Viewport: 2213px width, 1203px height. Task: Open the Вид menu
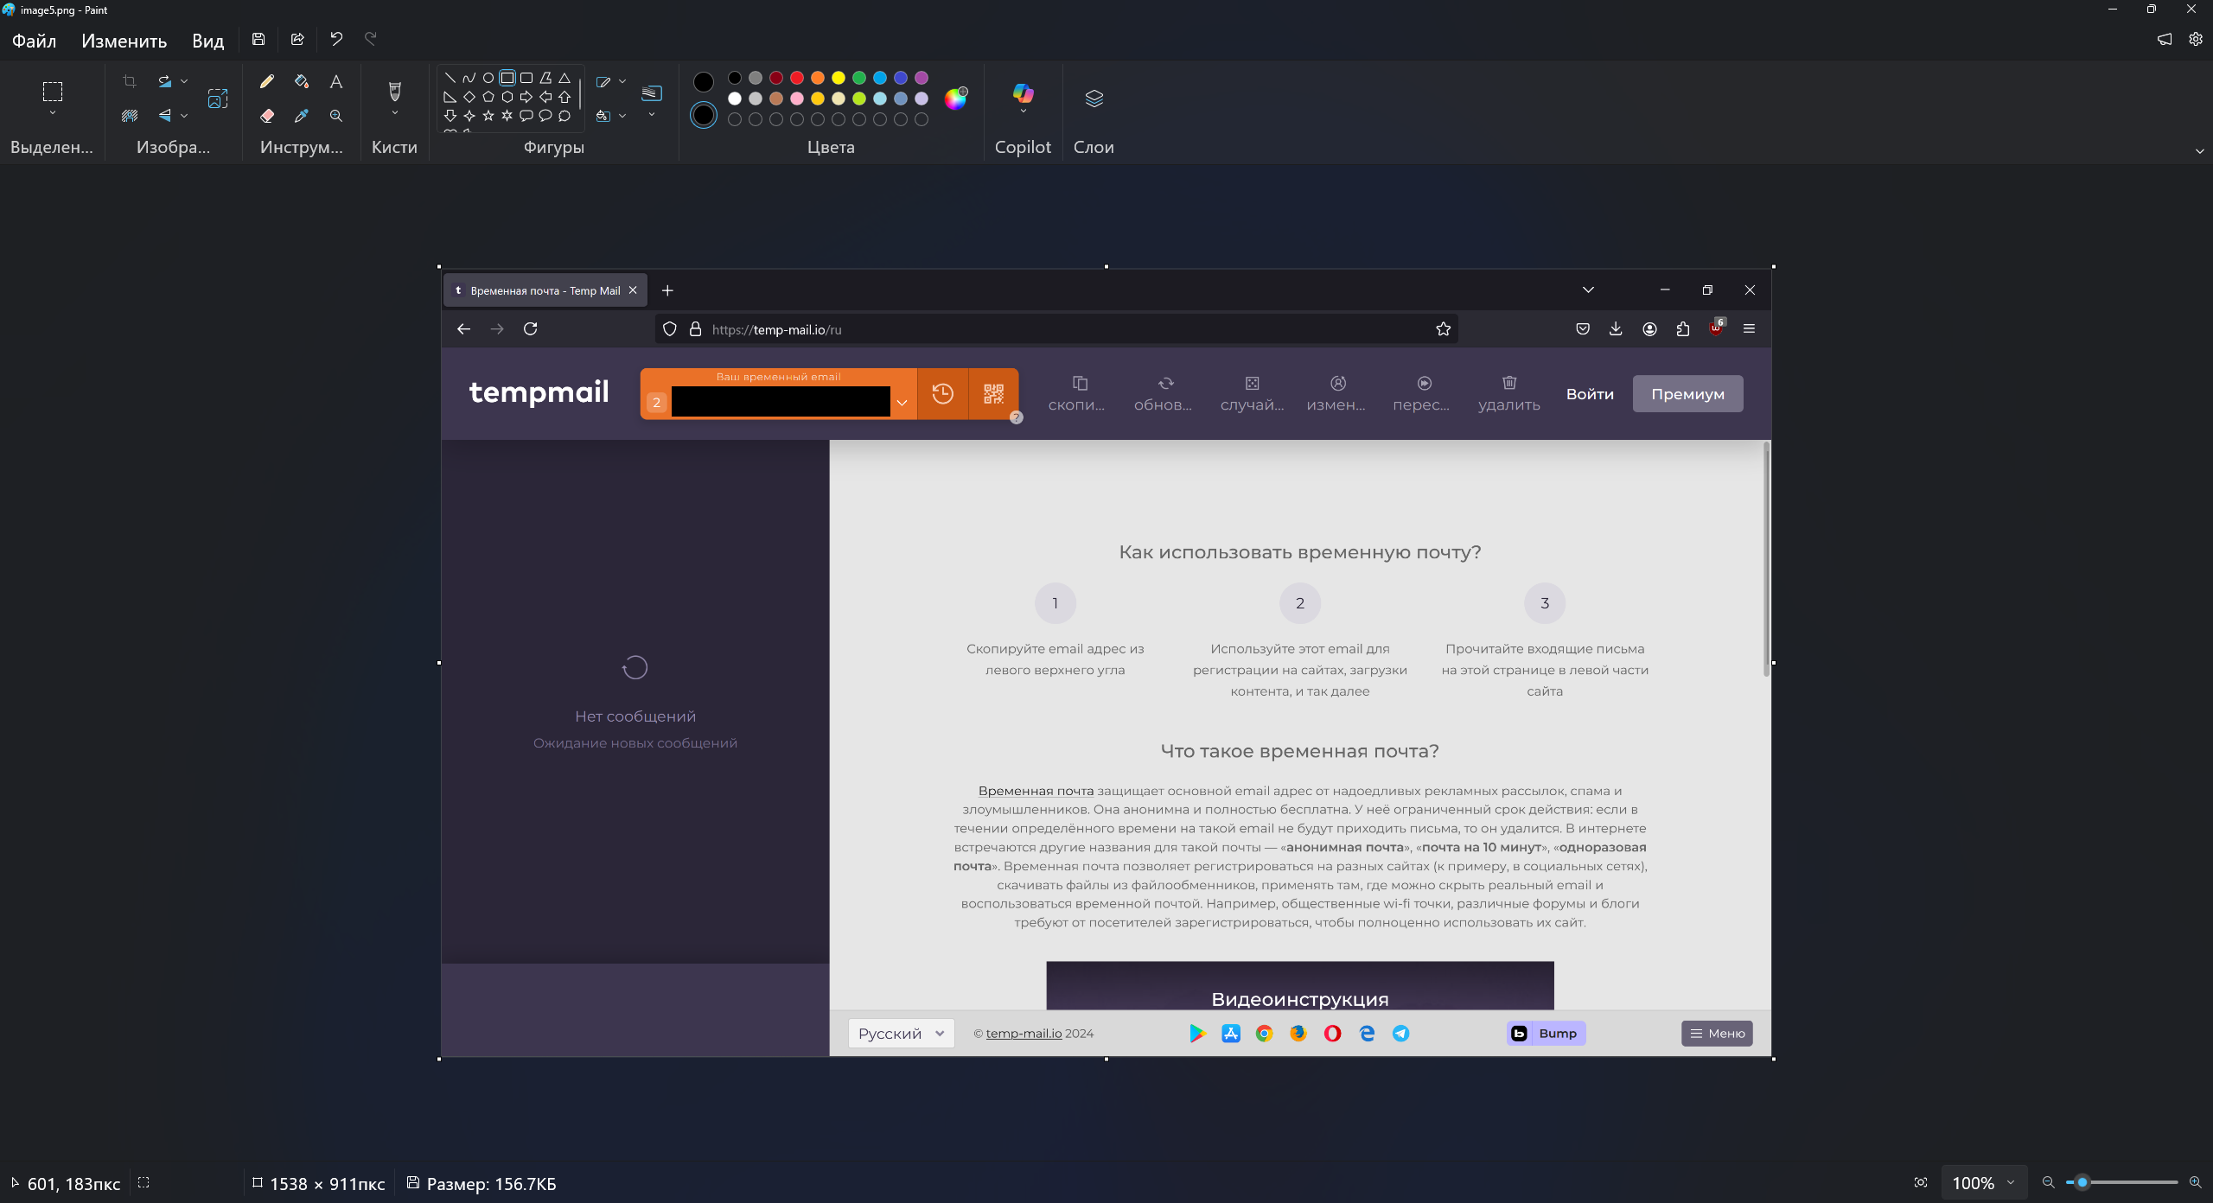point(207,41)
